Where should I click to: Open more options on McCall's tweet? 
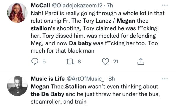(x=165, y=5)
